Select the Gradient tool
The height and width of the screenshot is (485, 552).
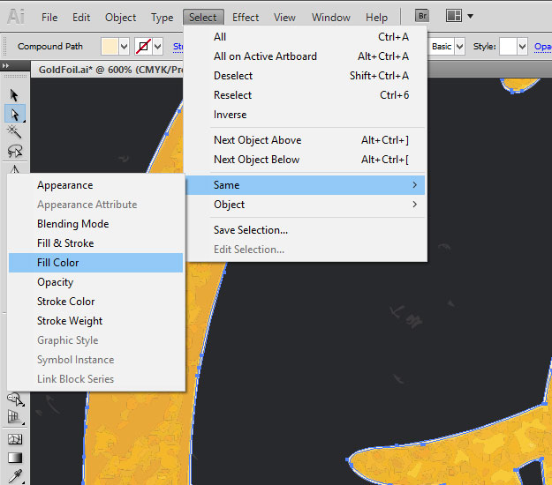[14, 458]
